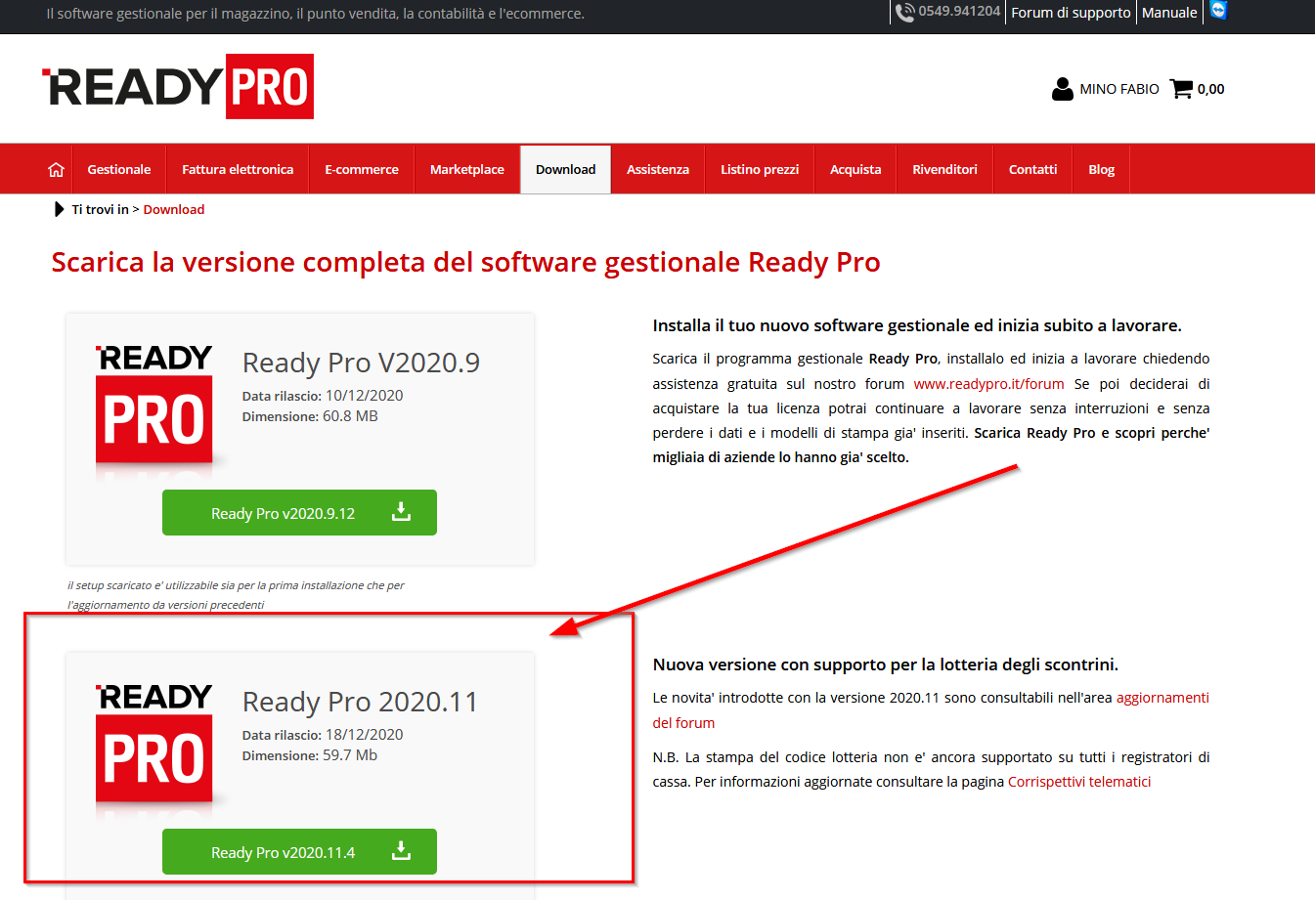Open the Contatti menu
This screenshot has height=900, width=1315.
coord(1033,169)
